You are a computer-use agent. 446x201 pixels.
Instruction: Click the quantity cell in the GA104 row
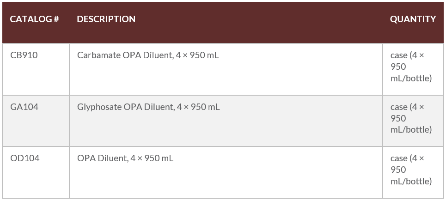point(411,118)
